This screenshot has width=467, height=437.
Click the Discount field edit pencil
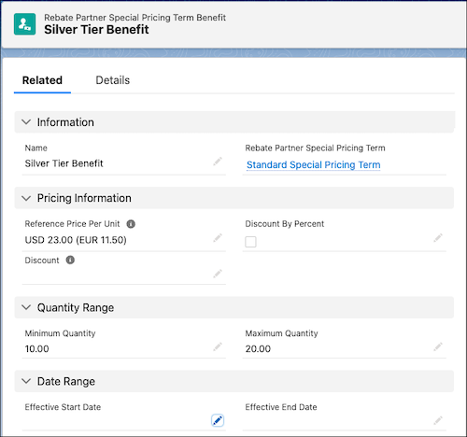tap(218, 274)
